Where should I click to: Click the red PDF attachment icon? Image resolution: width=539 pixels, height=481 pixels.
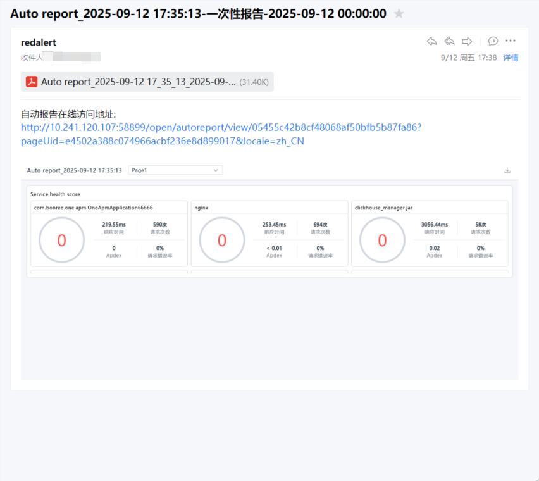[x=32, y=82]
